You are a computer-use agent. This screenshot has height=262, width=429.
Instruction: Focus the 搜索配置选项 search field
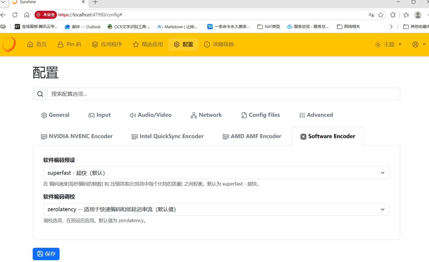[x=223, y=94]
